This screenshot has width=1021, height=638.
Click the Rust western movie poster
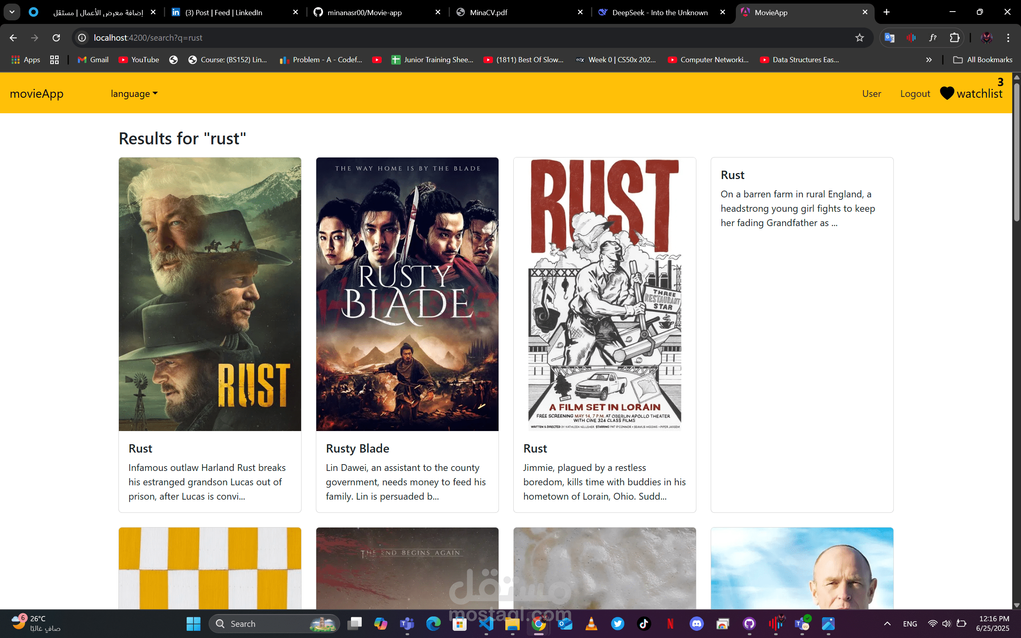[x=210, y=294]
